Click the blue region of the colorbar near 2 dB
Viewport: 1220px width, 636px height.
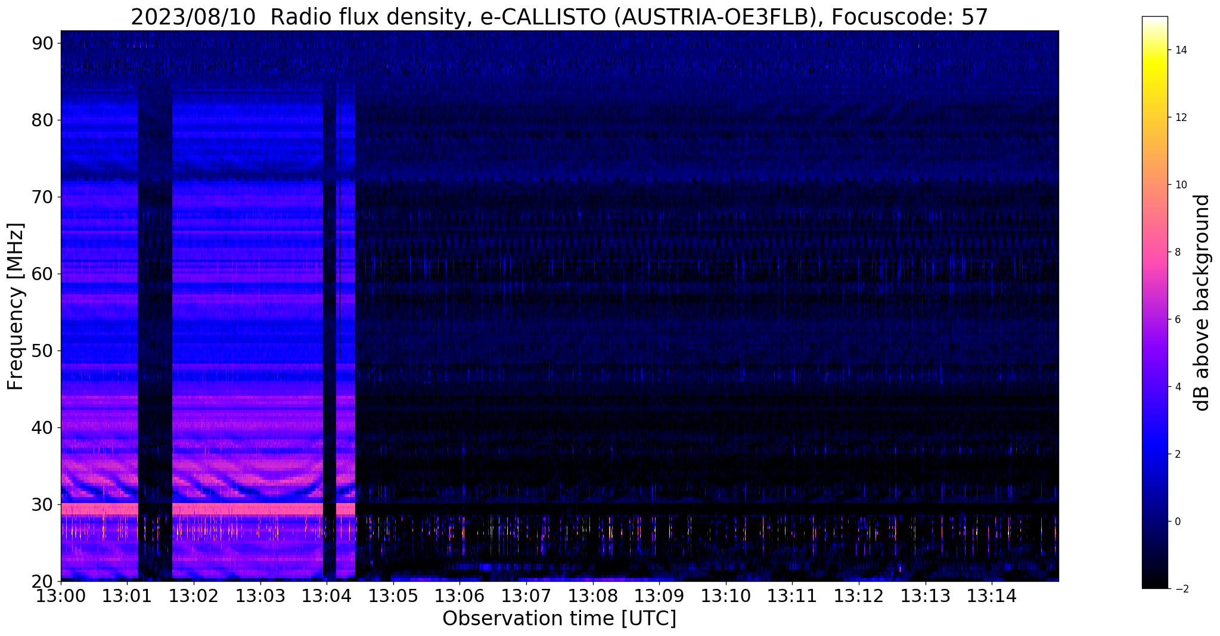click(1154, 454)
